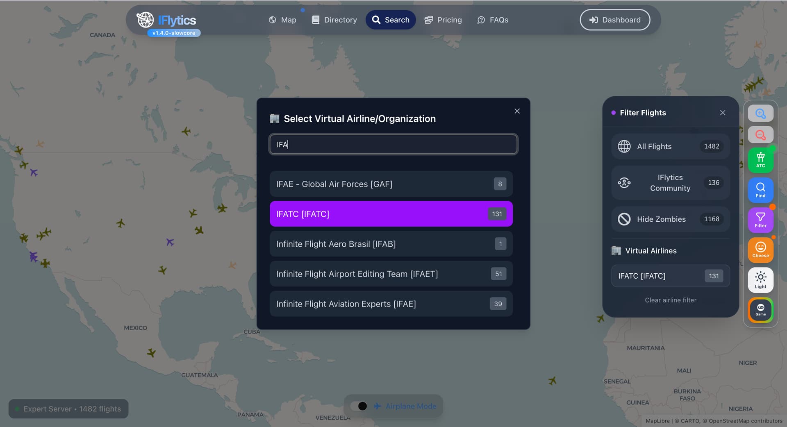Open the IFATC [IFATC] airline selector
Image resolution: width=787 pixels, height=427 pixels.
(671, 276)
